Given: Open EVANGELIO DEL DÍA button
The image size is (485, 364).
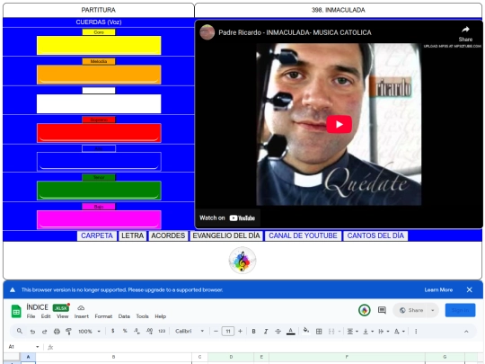Looking at the screenshot, I should [x=226, y=235].
